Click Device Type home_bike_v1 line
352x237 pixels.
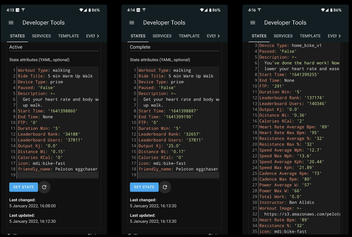point(290,45)
